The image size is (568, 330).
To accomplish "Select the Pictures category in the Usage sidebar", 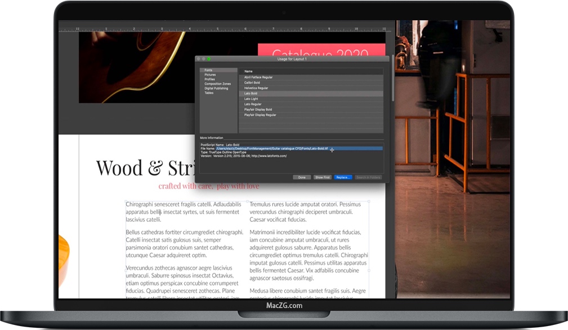I will (x=210, y=74).
